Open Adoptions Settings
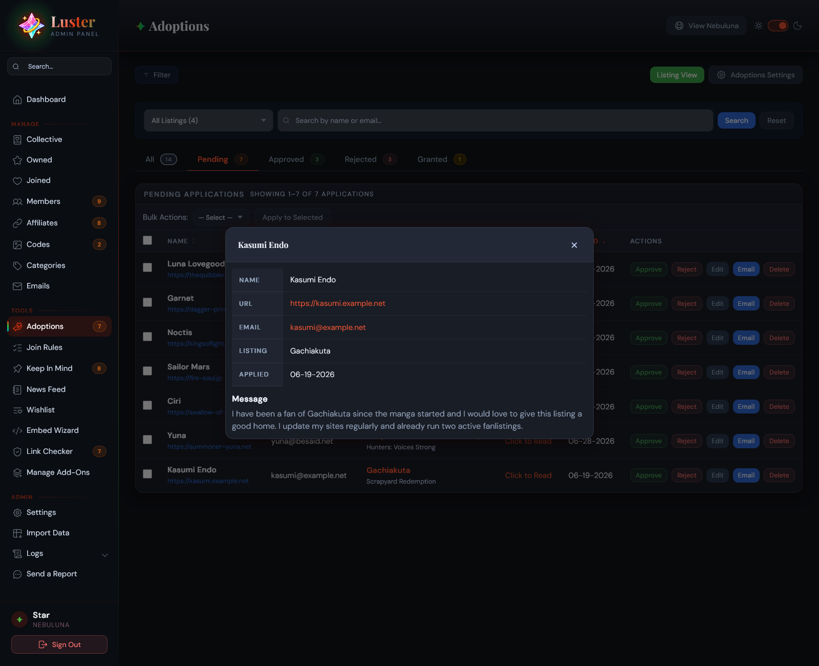 click(755, 75)
